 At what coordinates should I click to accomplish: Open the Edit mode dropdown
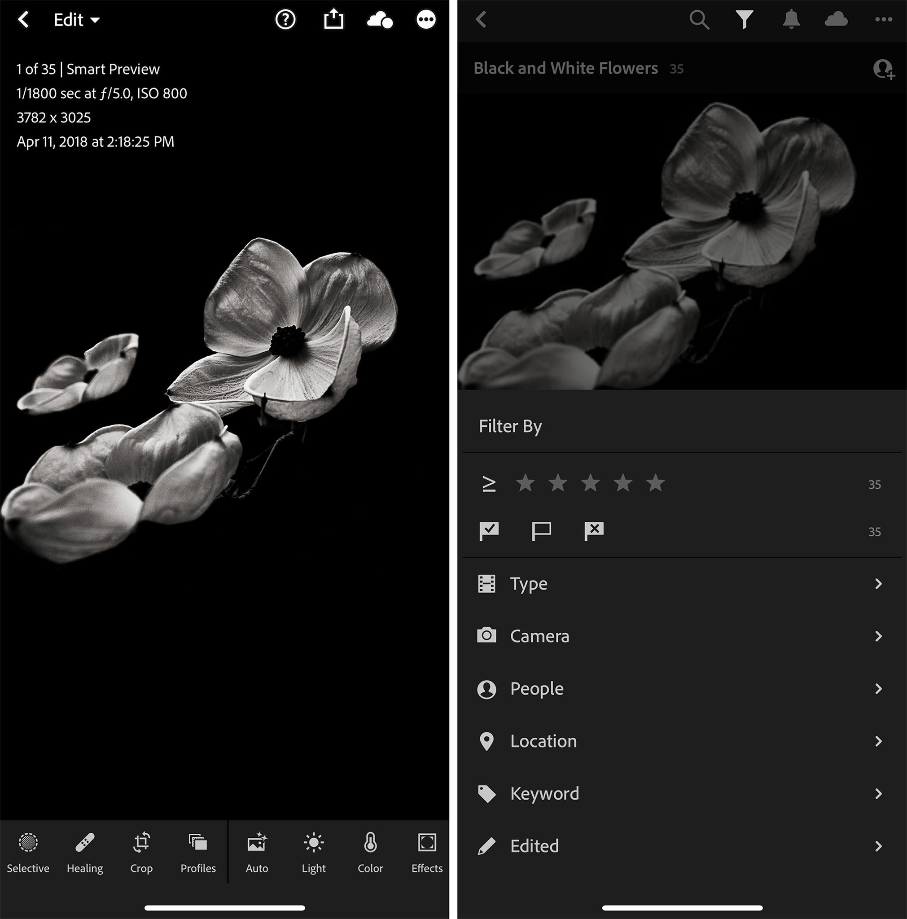(77, 20)
